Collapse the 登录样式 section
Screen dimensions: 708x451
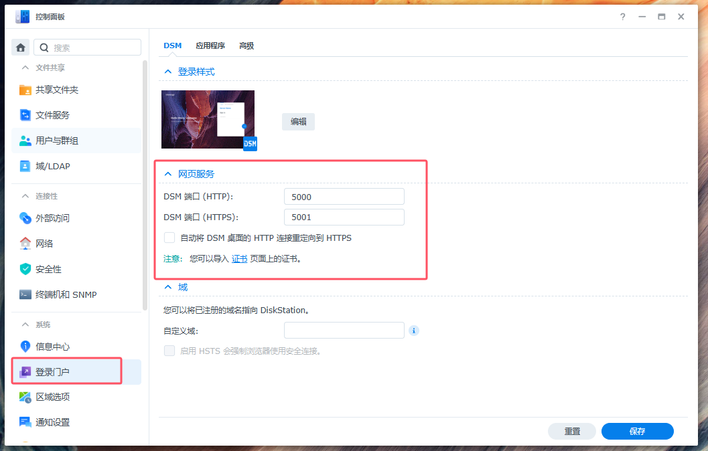pyautogui.click(x=168, y=72)
